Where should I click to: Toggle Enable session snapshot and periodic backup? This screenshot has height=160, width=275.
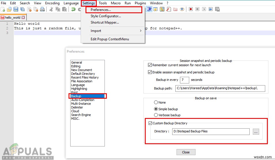150,72
